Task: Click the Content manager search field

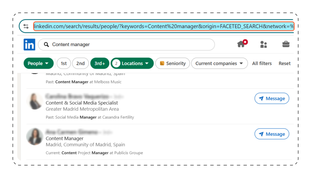Action: pos(126,45)
